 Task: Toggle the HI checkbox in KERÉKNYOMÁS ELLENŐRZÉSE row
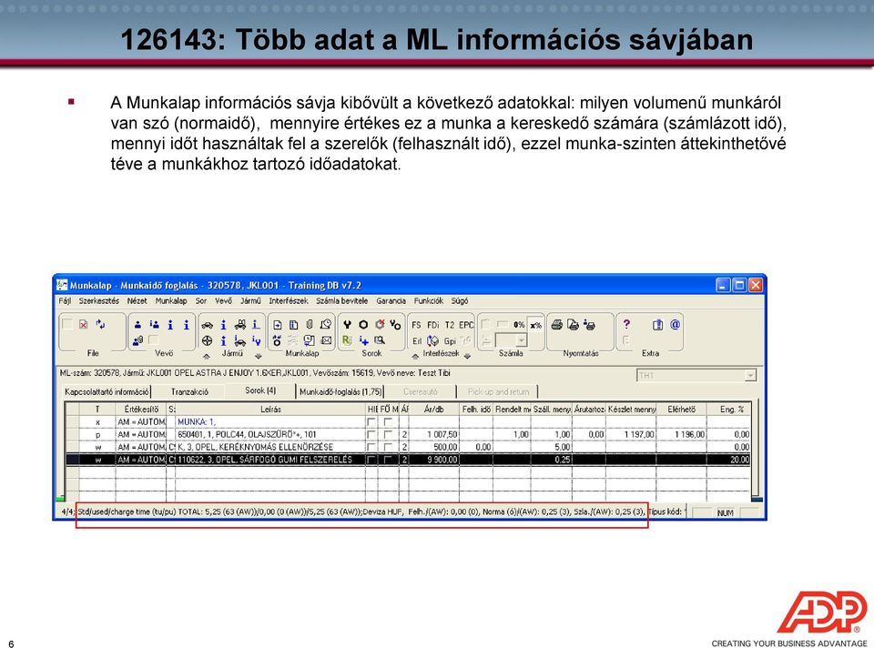pos(371,447)
